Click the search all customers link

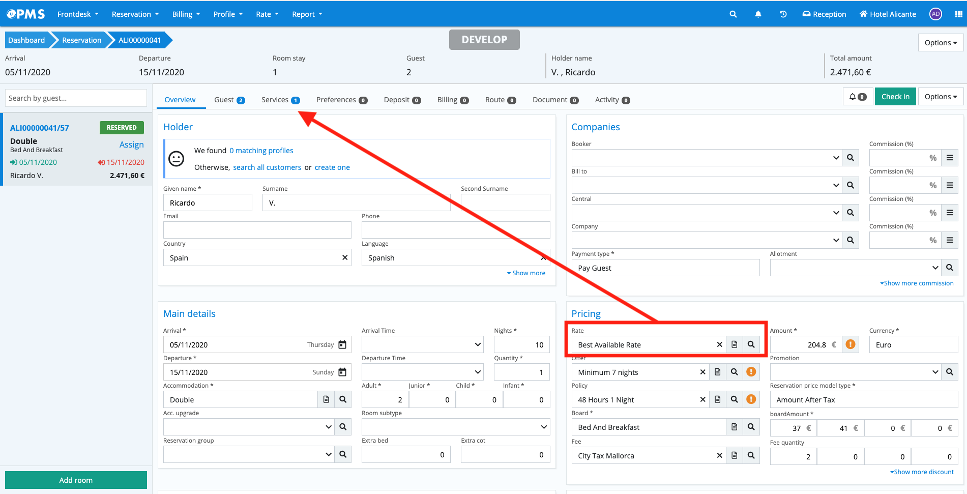pyautogui.click(x=267, y=167)
